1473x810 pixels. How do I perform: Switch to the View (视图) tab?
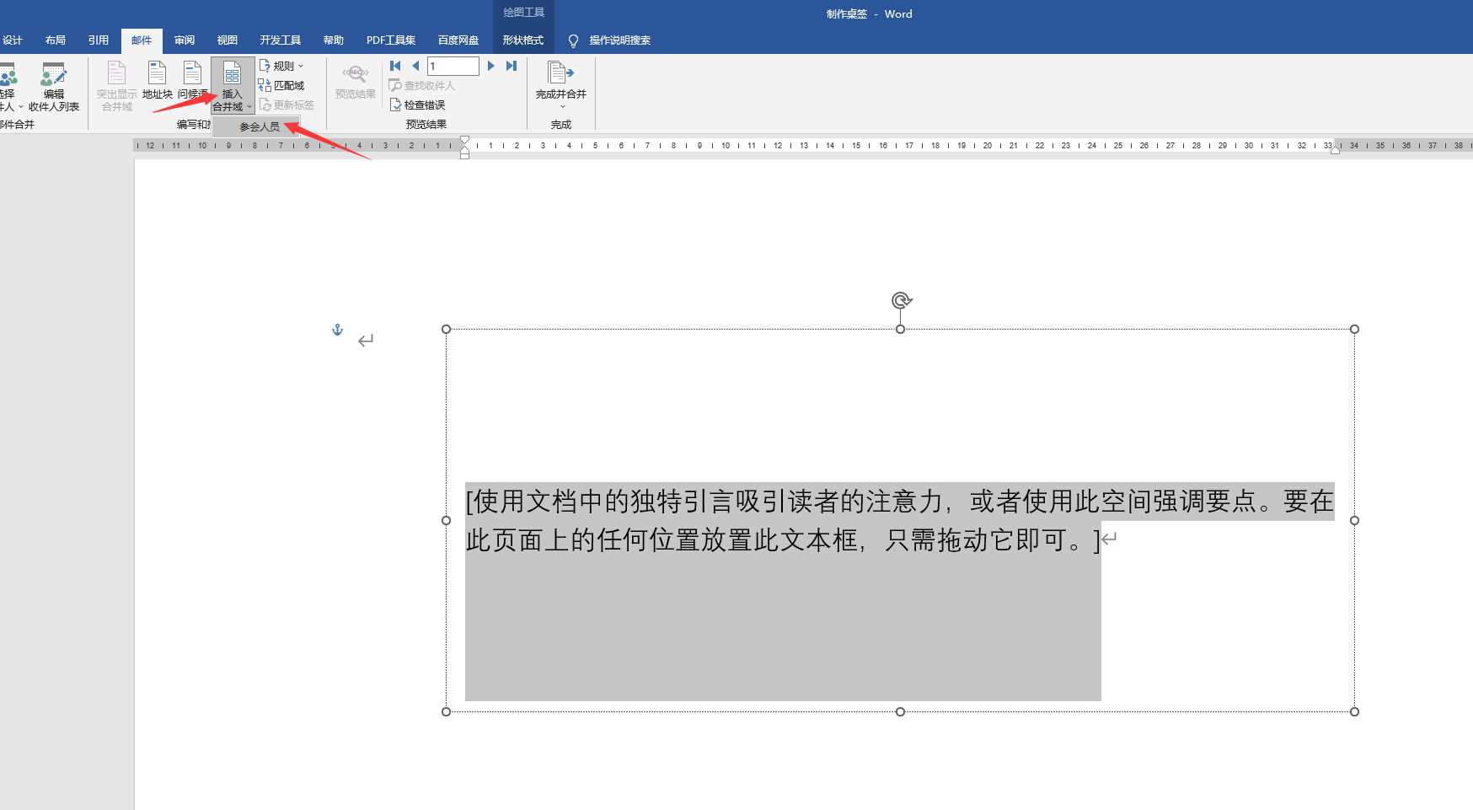pos(228,40)
